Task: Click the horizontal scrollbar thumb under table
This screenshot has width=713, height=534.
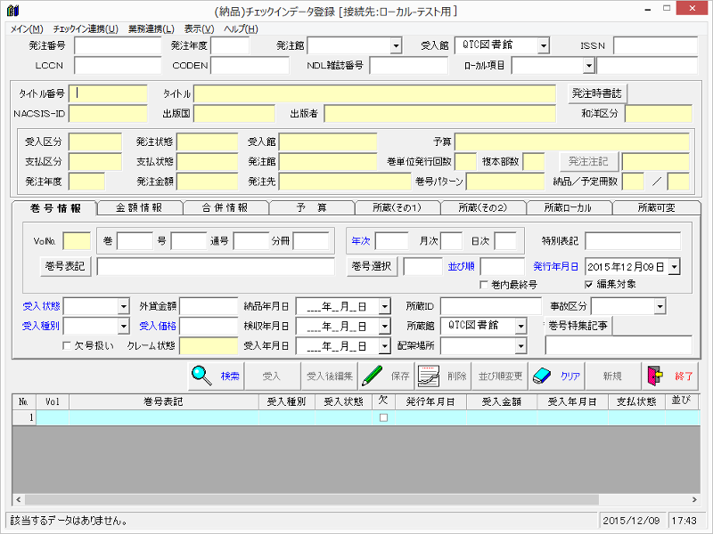Action: pyautogui.click(x=311, y=499)
